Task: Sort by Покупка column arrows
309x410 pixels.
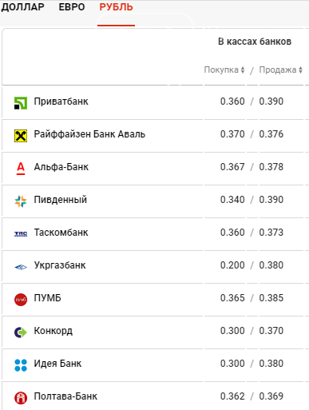Action: [243, 70]
